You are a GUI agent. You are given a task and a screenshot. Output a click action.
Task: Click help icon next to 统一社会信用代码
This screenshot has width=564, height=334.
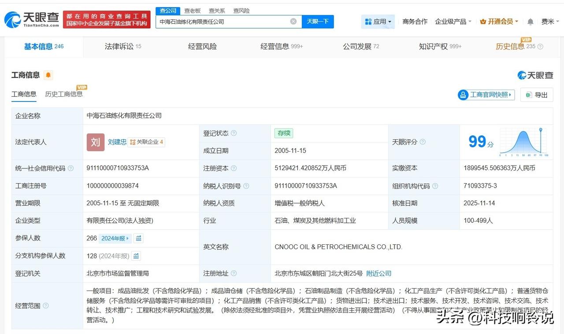71,168
